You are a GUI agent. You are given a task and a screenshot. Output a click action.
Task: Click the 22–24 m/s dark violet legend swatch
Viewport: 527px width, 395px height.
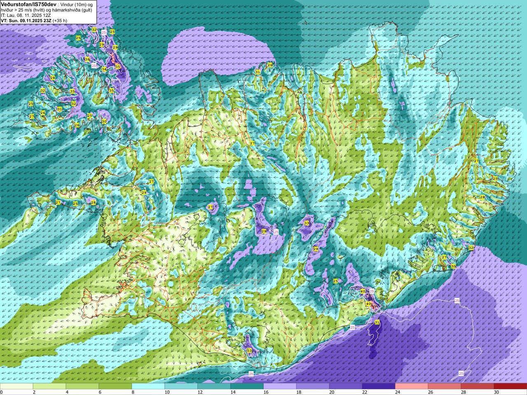coord(379,386)
